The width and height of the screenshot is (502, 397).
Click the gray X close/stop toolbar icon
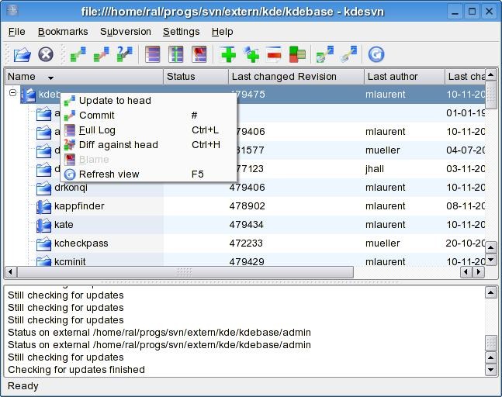(46, 54)
